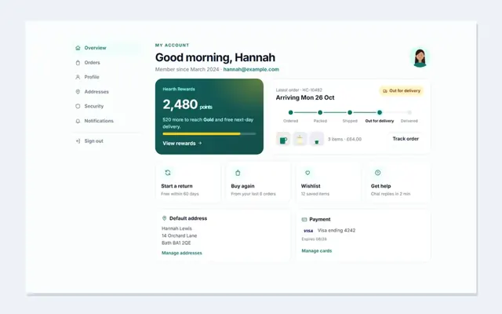Click the arrow next to View rewards
Screen dimensions: 502x314
(x=200, y=143)
